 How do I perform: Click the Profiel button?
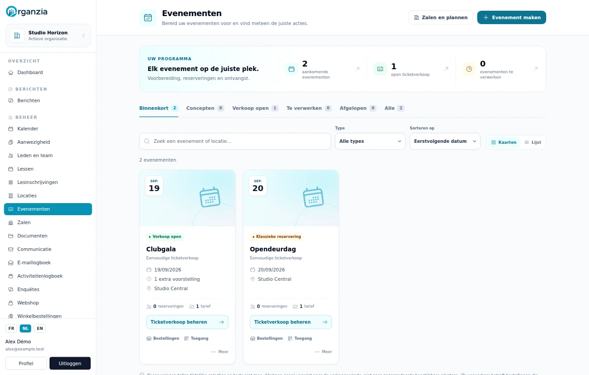26,363
